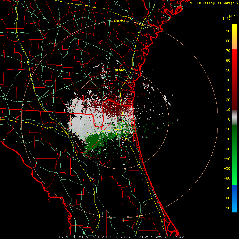Click the -20 scale value
239x239 pixels.
point(227,139)
